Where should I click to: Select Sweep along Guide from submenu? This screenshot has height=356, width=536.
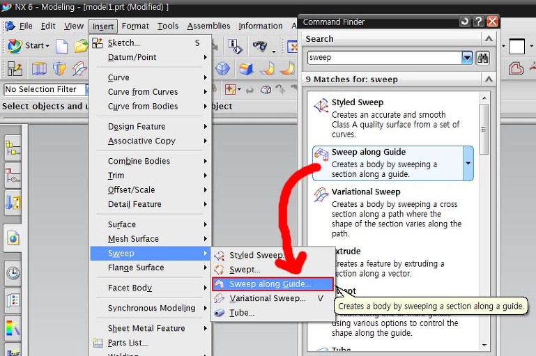tap(270, 284)
